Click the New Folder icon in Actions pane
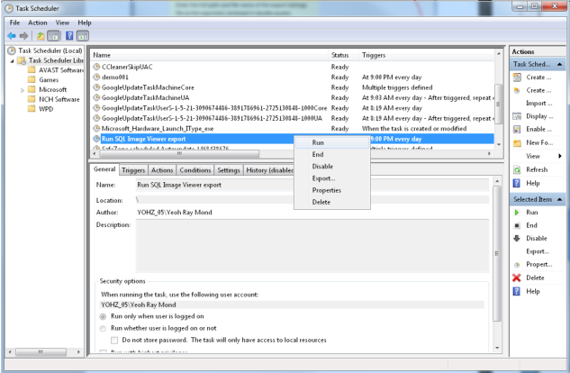 [x=516, y=142]
